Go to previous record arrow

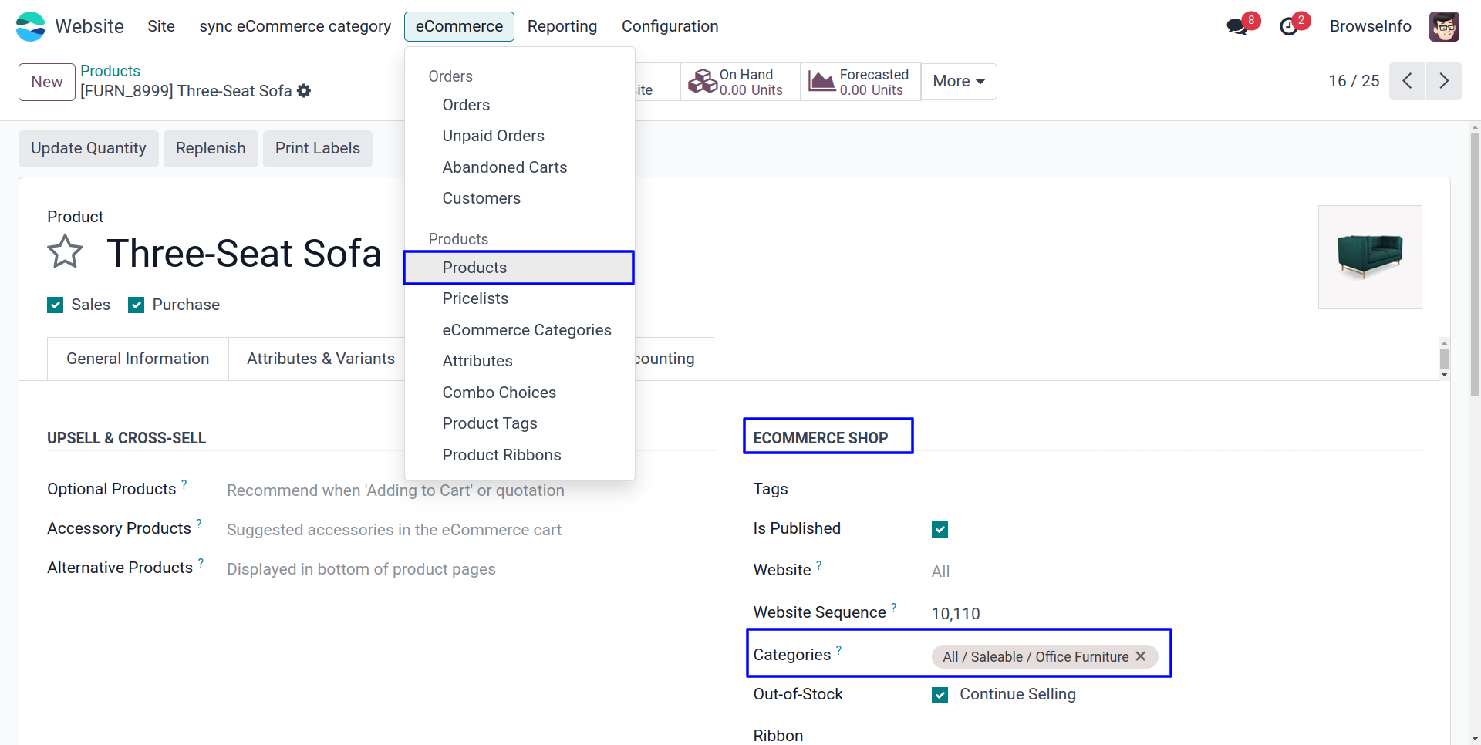1407,81
